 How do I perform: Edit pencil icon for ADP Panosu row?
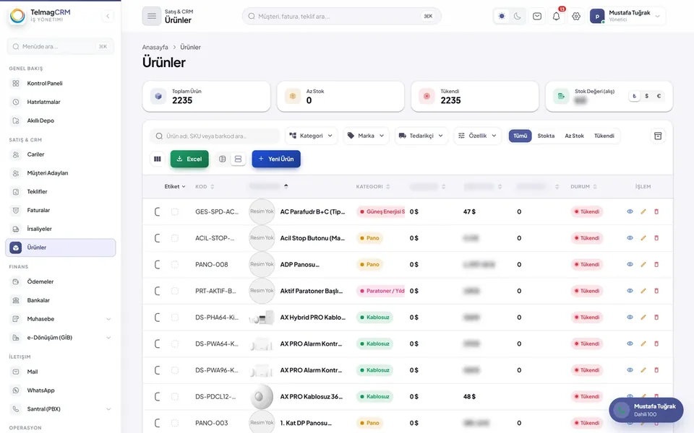(x=643, y=265)
